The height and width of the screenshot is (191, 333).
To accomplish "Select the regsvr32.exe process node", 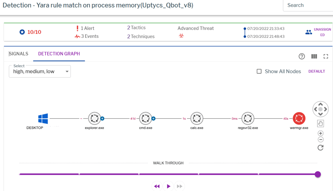I will point(248,118).
